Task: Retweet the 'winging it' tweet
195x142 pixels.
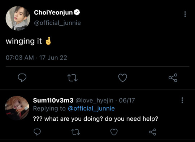Action: pyautogui.click(x=72, y=78)
